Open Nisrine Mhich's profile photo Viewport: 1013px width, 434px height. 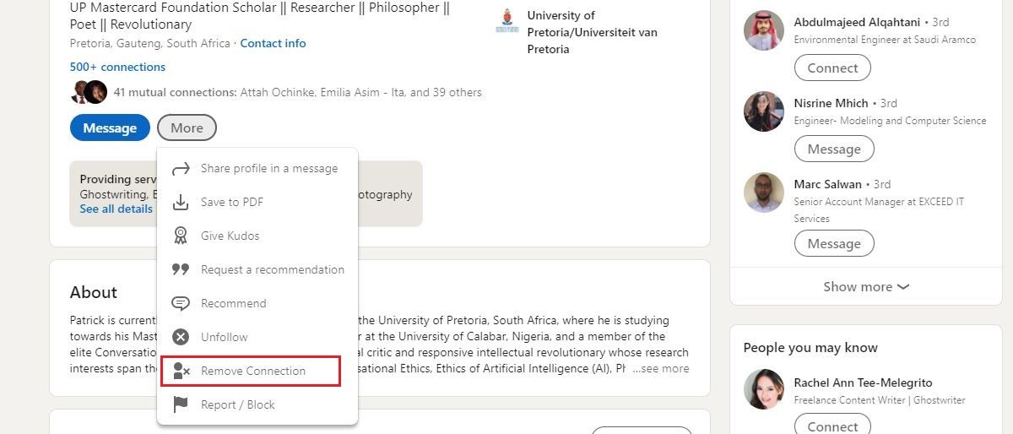click(764, 111)
